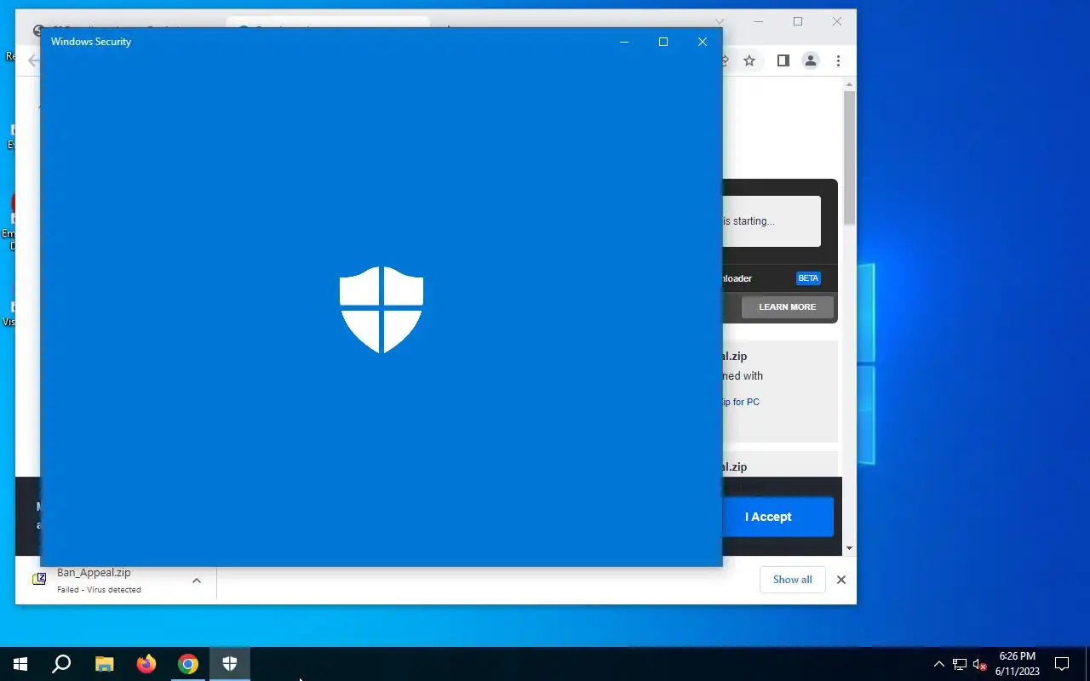Screen dimensions: 1090x681
Task: Open File Explorer from the taskbar
Action: [x=104, y=664]
